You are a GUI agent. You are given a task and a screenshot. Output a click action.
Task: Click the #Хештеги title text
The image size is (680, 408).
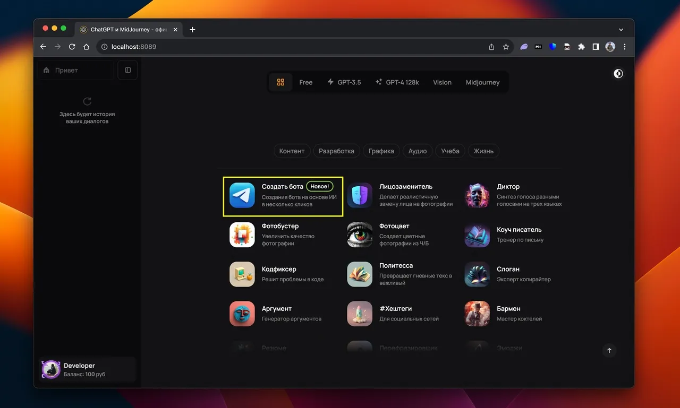pyautogui.click(x=396, y=308)
